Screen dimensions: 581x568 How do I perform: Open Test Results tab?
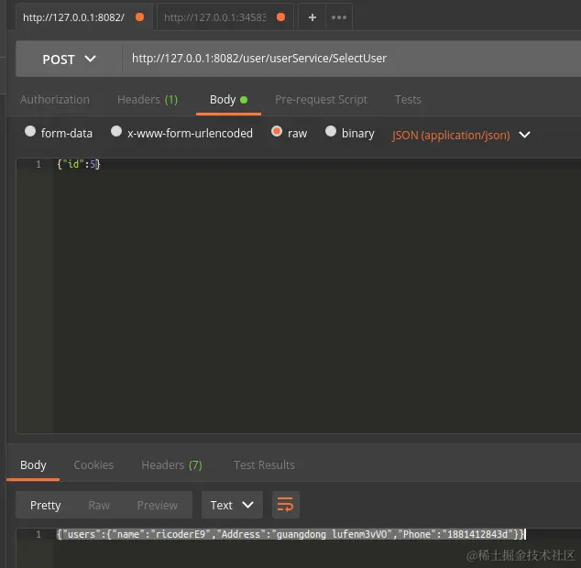264,465
